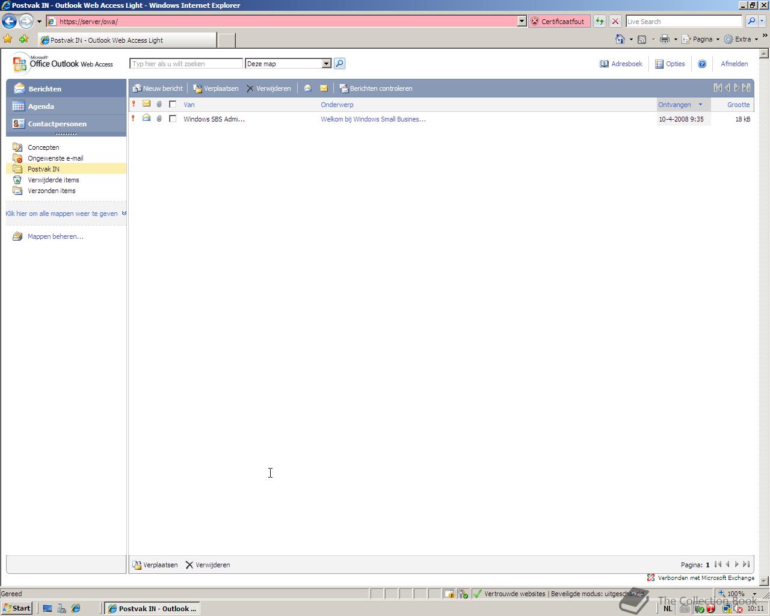Open the Contactpersonen navigation section
Image resolution: width=770 pixels, height=616 pixels.
[66, 123]
